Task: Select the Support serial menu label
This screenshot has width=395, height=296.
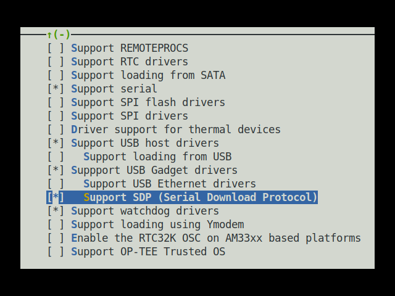Action: (x=114, y=89)
